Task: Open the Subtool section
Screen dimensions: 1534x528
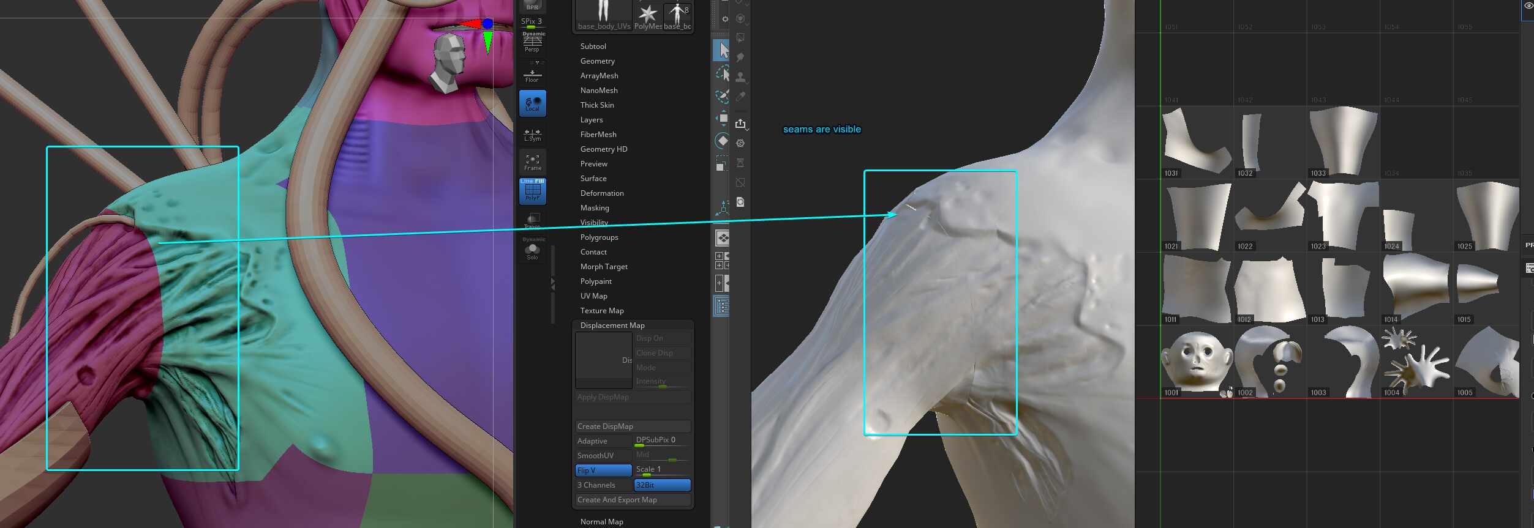Action: click(593, 46)
